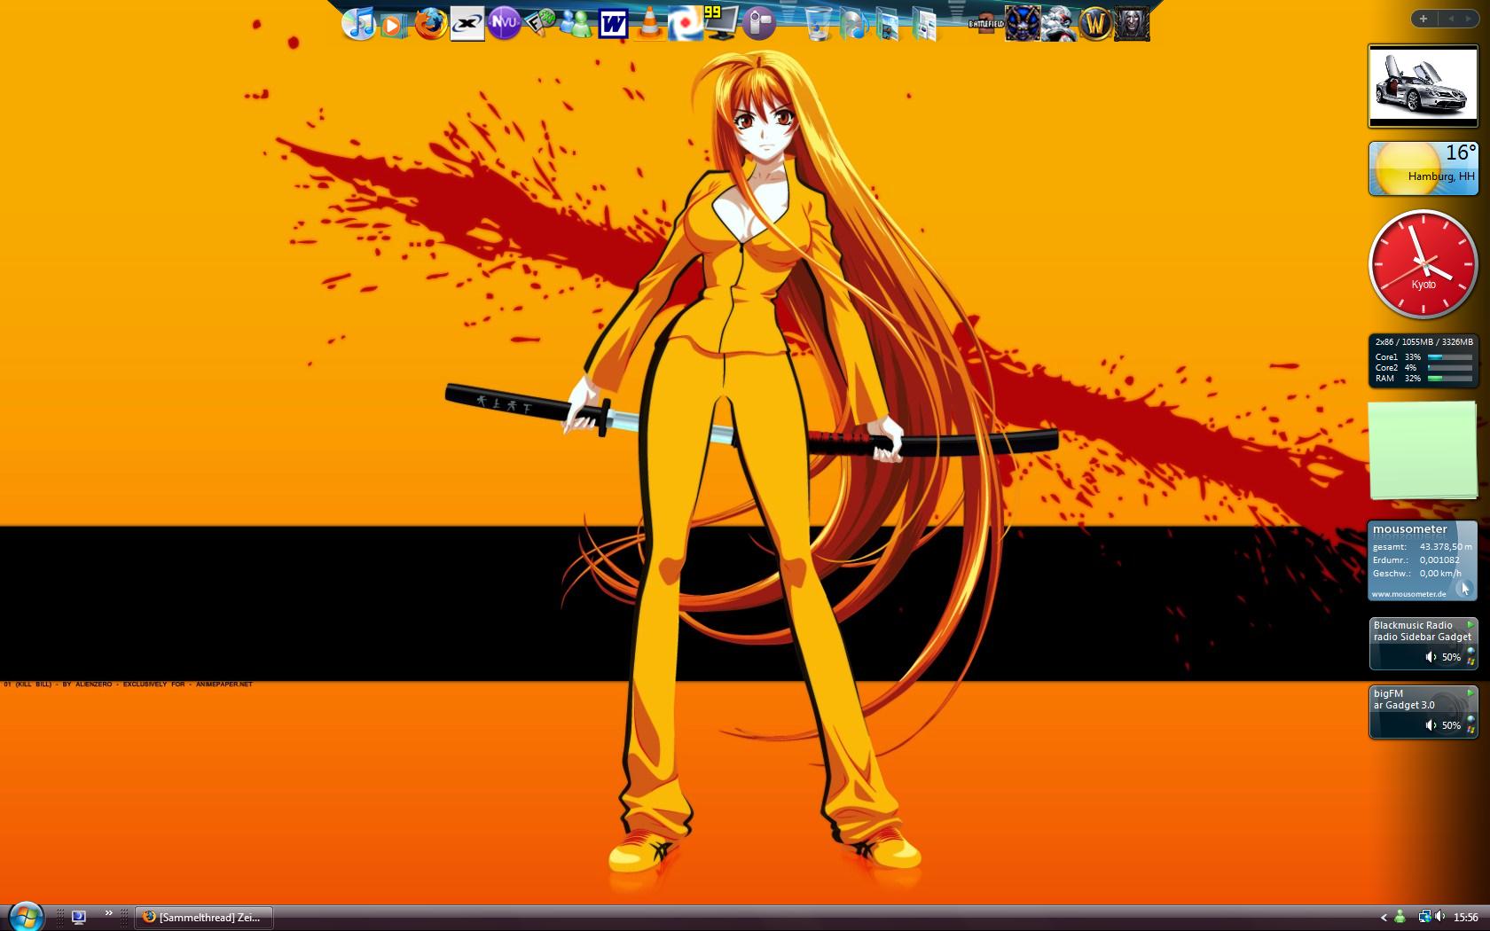Mute the Blackmusic Radio speaker icon

pos(1431,657)
